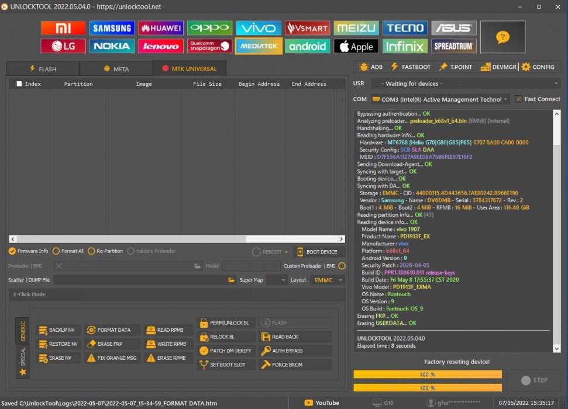Select the Vsmart brand tile
This screenshot has height=409, width=568.
click(x=308, y=28)
